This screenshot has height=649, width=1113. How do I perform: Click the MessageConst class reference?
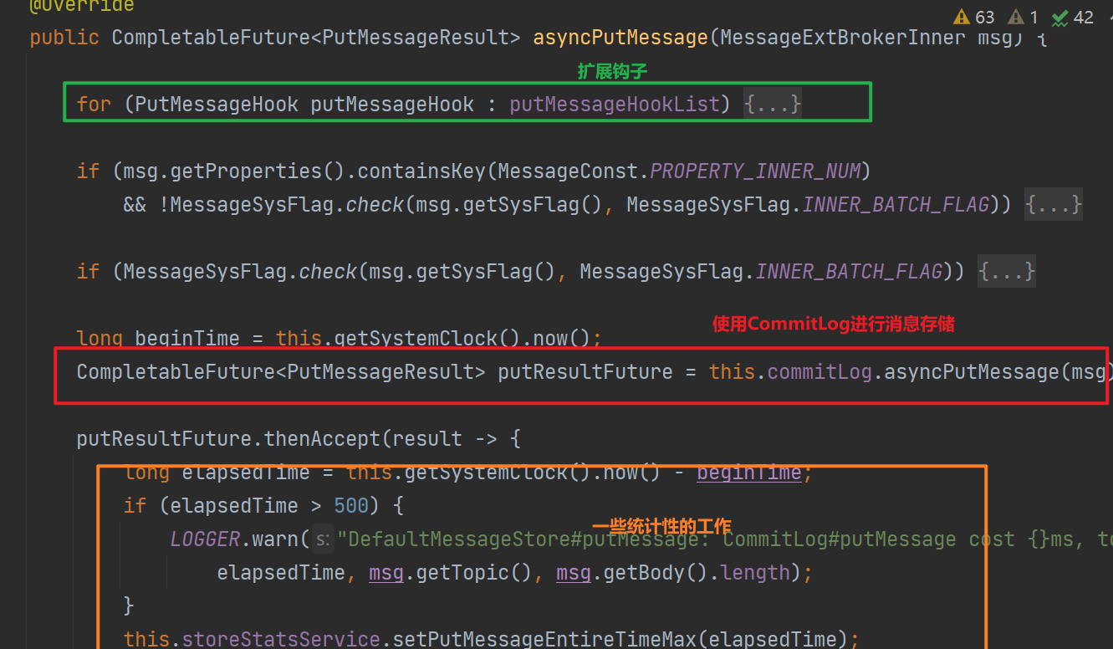pyautogui.click(x=568, y=171)
